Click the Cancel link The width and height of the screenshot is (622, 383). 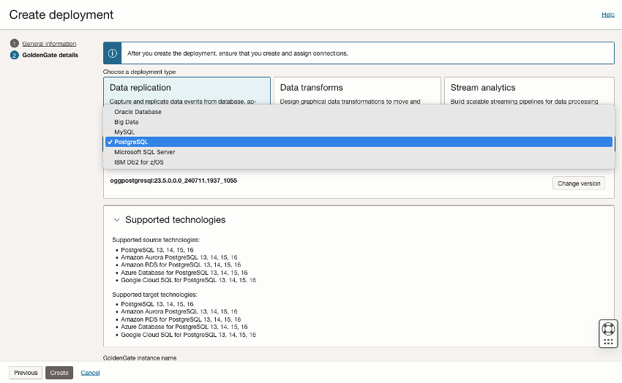pyautogui.click(x=91, y=373)
